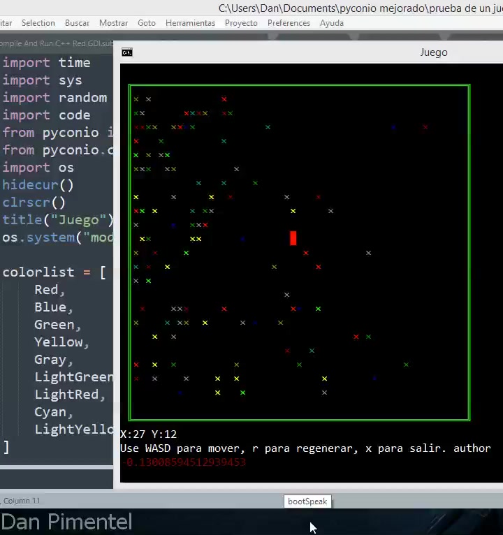The width and height of the screenshot is (503, 535).
Task: Click the red player block in game
Action: [x=293, y=238]
